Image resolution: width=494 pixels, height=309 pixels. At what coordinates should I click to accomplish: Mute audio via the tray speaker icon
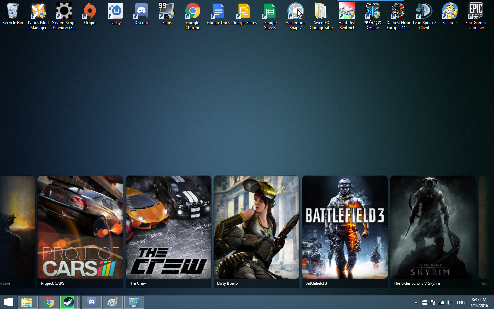449,302
